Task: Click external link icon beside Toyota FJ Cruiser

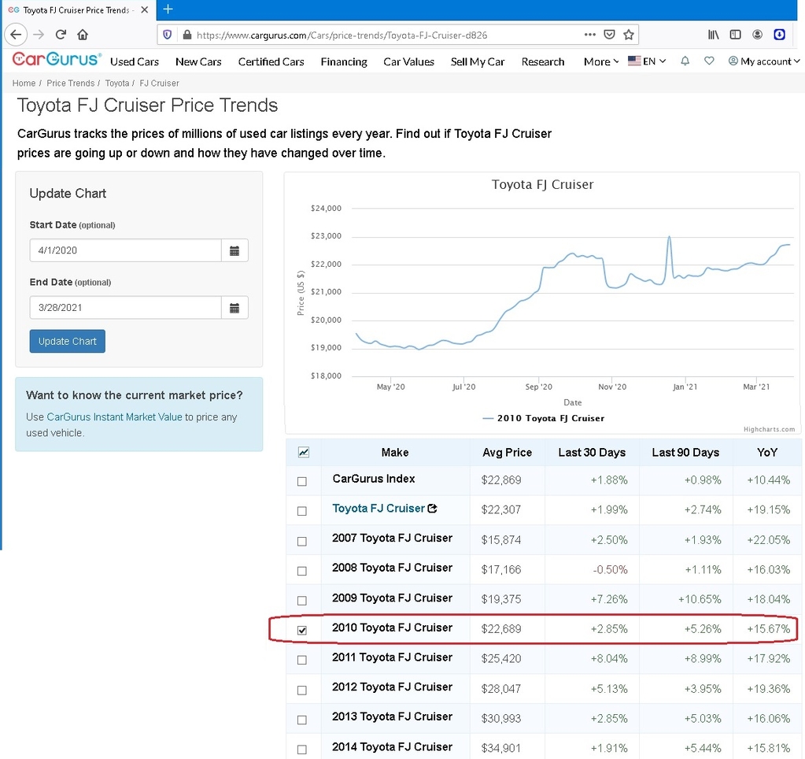Action: (x=432, y=509)
